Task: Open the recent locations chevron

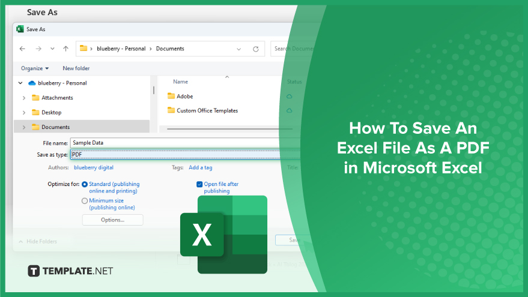Action: coord(52,49)
